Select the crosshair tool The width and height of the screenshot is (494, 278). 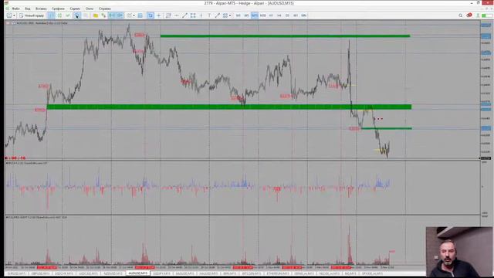tap(159, 15)
